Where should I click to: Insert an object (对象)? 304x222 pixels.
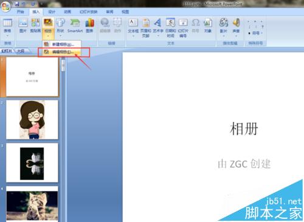coord(208,26)
